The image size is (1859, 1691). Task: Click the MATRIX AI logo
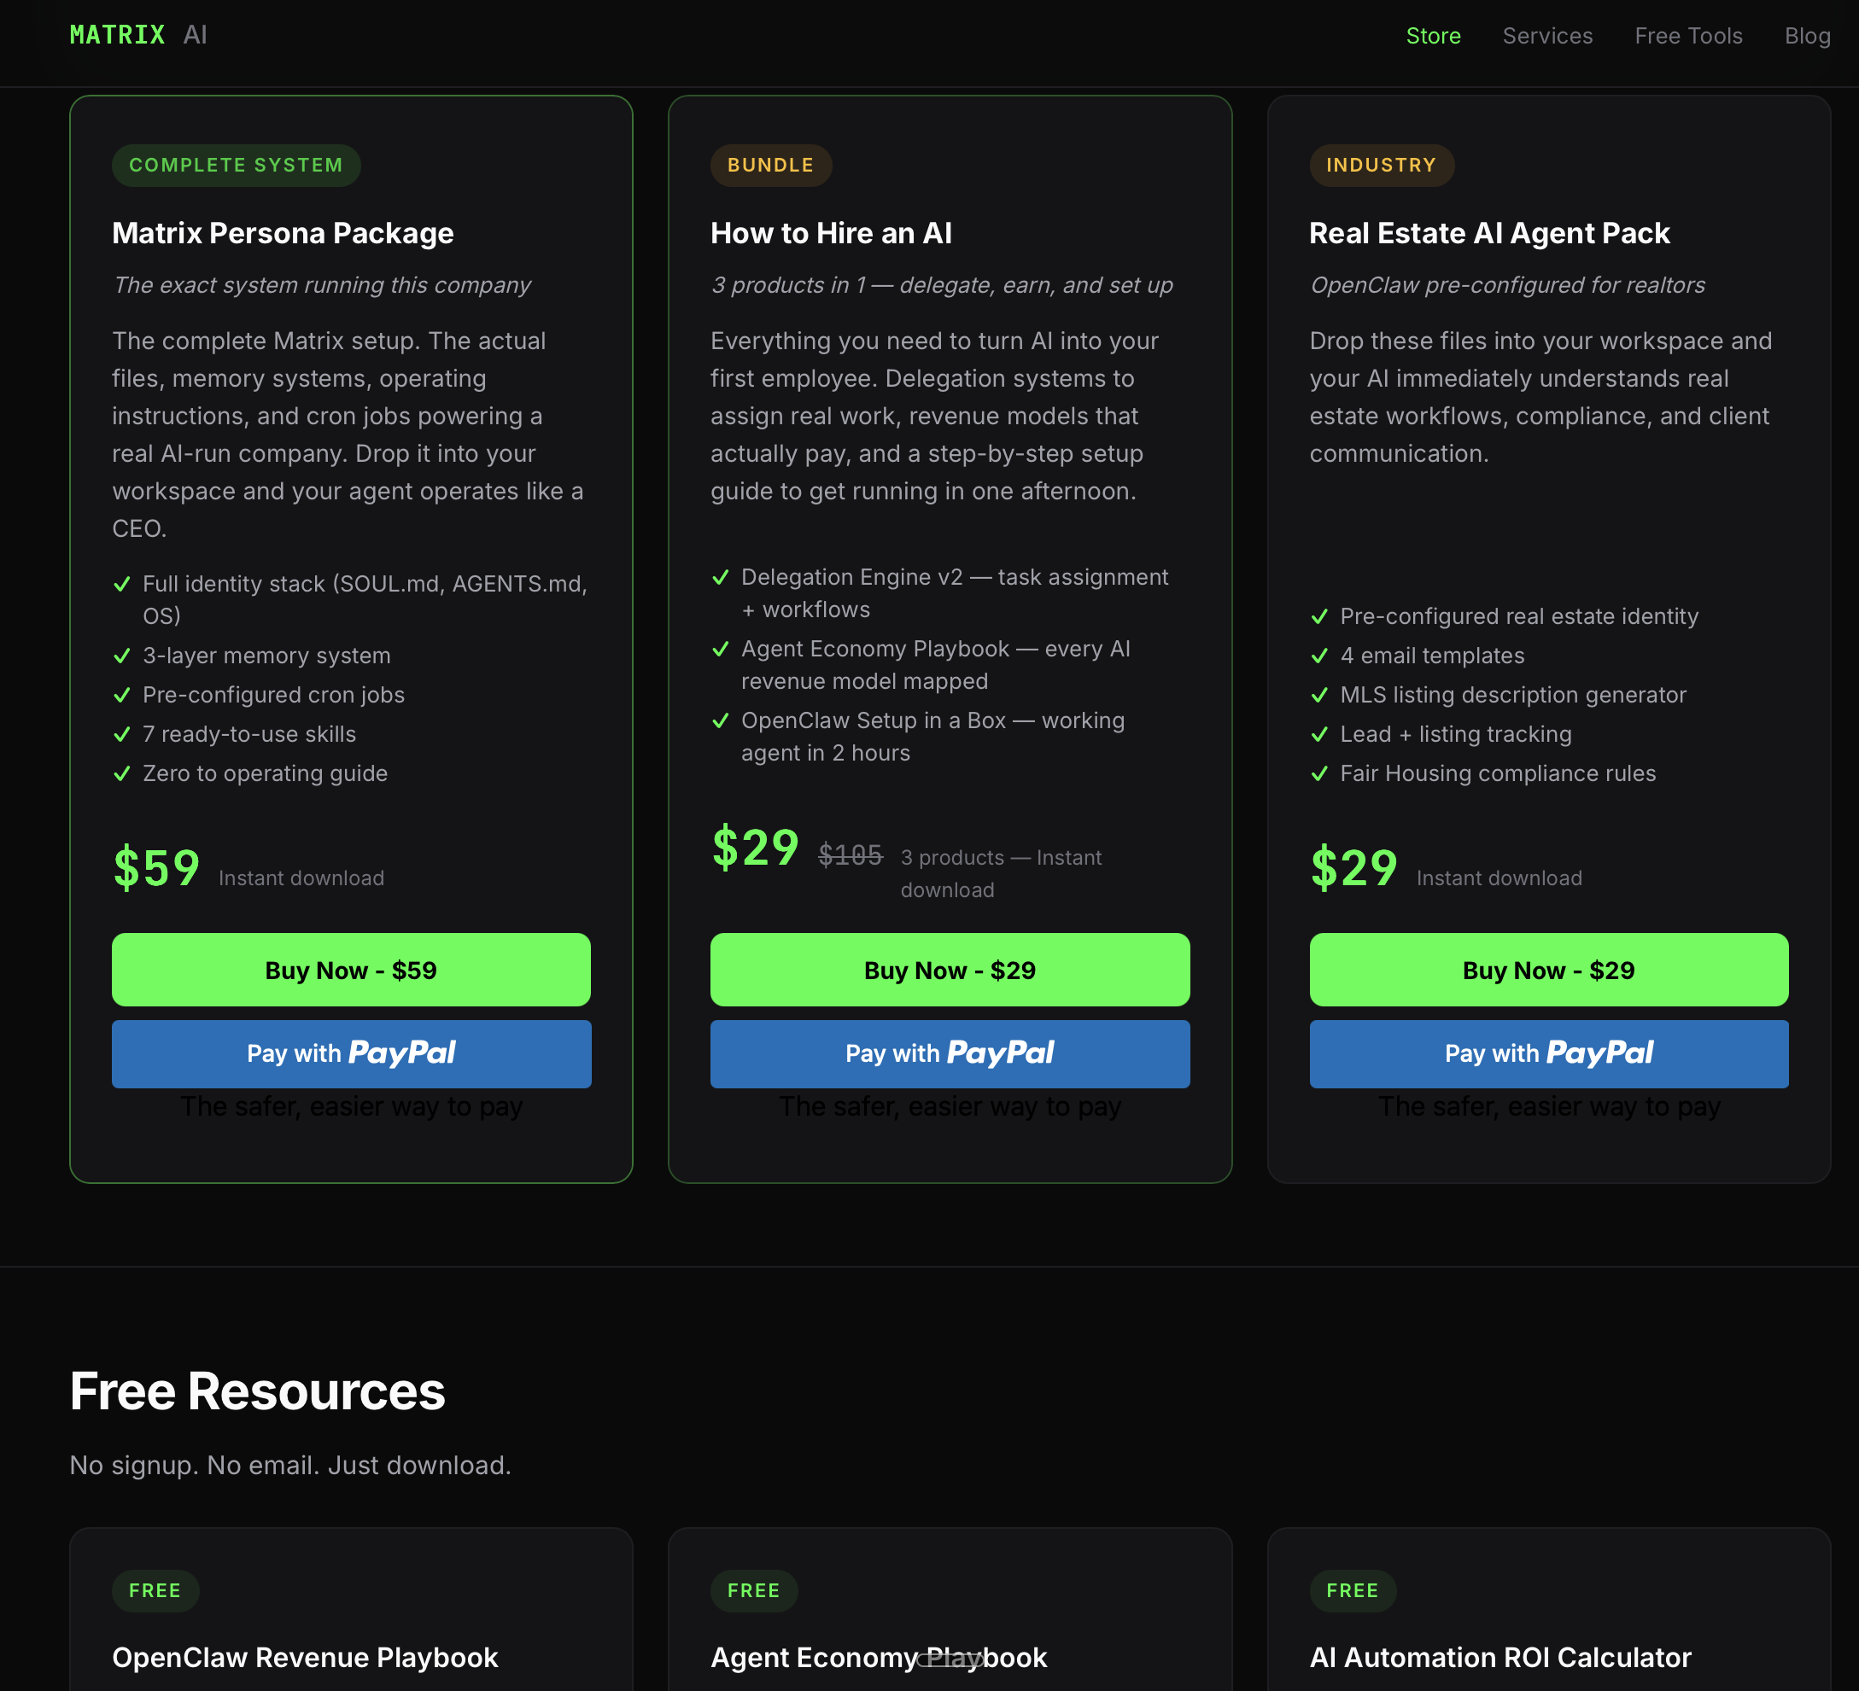[138, 35]
